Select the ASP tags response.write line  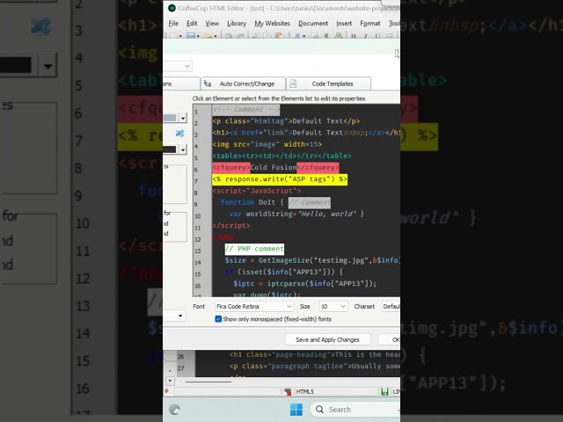tap(280, 179)
